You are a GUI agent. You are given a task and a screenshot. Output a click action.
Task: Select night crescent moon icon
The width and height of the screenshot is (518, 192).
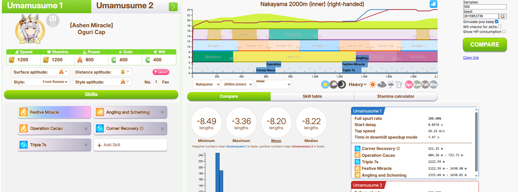[342, 84]
